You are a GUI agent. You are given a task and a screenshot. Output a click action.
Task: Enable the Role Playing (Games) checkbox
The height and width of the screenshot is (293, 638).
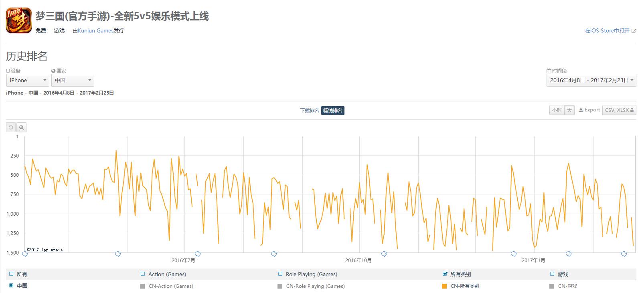[280, 274]
